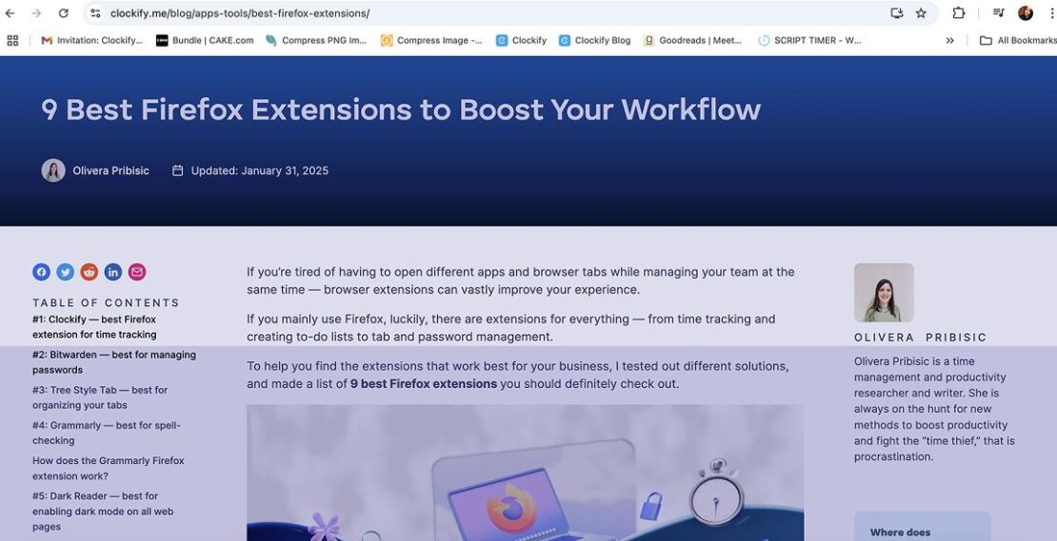Click the OLIVERA PRIBISIC sidebar name heading

[x=920, y=338]
